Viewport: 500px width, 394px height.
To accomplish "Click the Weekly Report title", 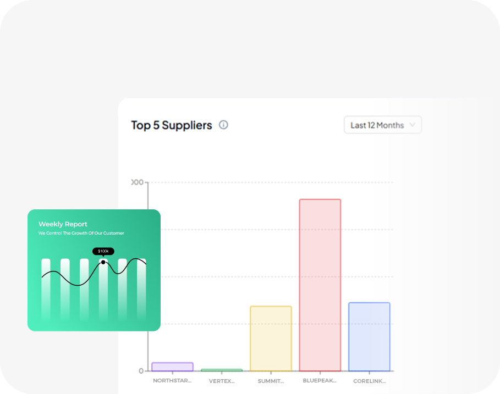I will [x=63, y=224].
